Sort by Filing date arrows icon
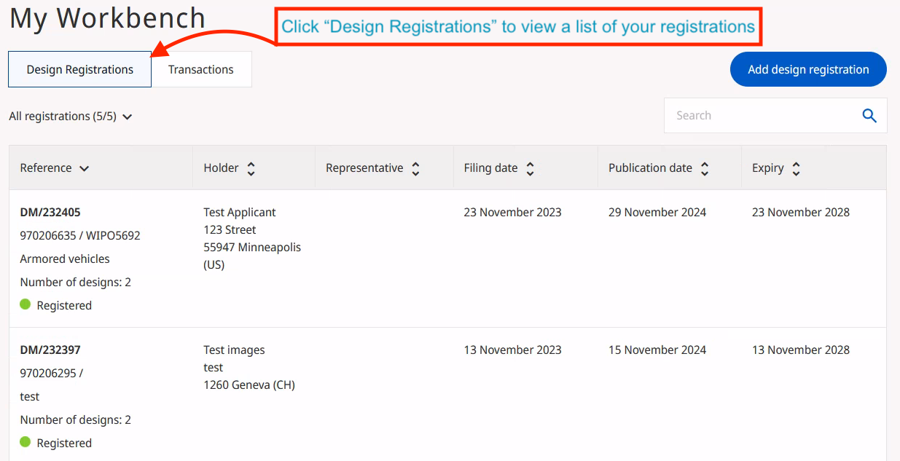Screen dimensions: 900x461 coord(530,169)
